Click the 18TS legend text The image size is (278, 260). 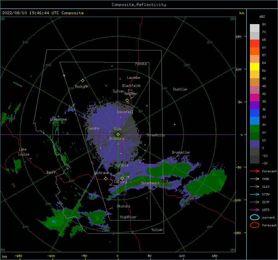tap(266, 210)
